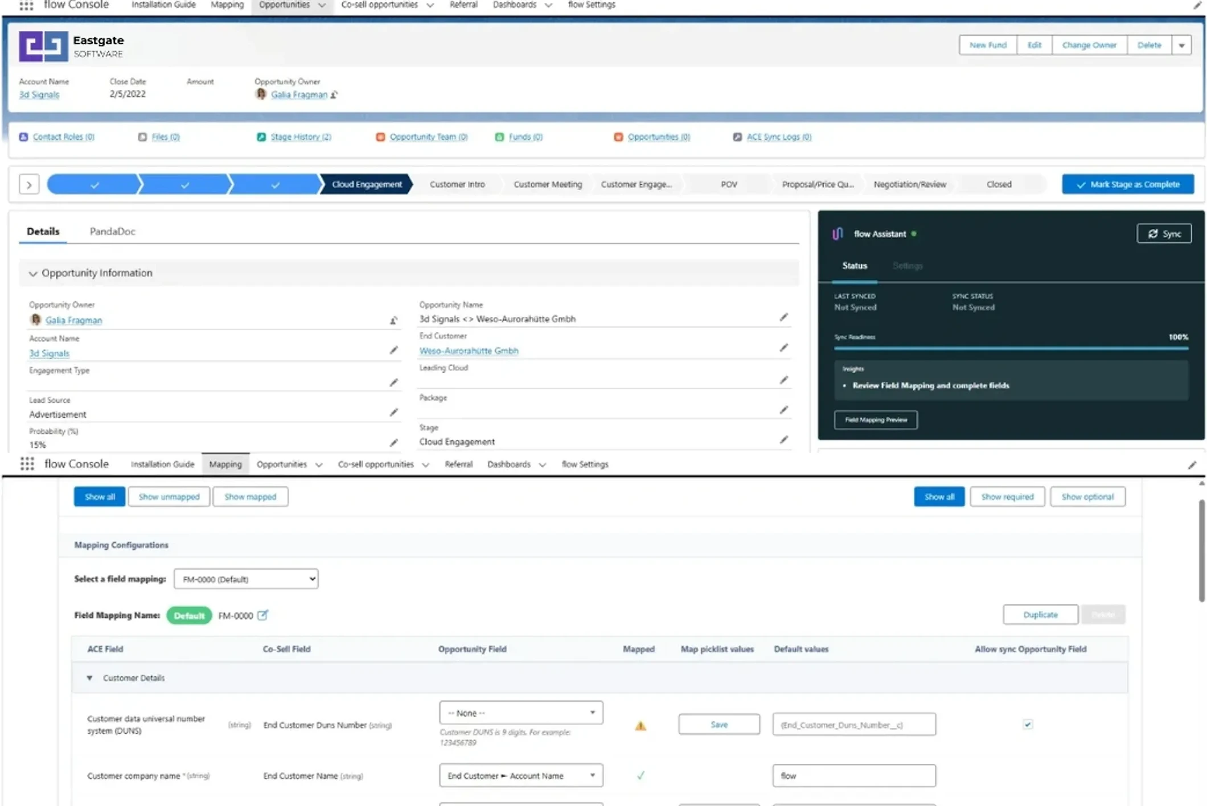Click the edit pencil in the lower flow Console nav bar
Viewport: 1207px width, 806px height.
point(1192,465)
